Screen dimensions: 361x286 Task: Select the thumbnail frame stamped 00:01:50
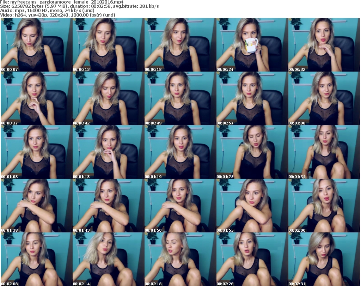pyautogui.click(x=180, y=206)
